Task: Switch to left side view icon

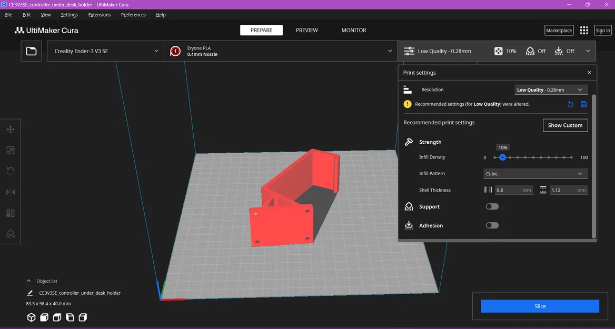Action: (x=70, y=317)
